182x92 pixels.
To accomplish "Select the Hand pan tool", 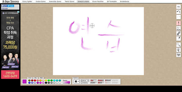I will point(178,50).
